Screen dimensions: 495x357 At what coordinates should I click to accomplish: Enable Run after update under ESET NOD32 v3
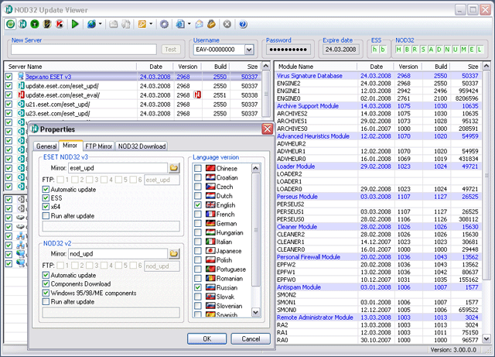(x=46, y=216)
